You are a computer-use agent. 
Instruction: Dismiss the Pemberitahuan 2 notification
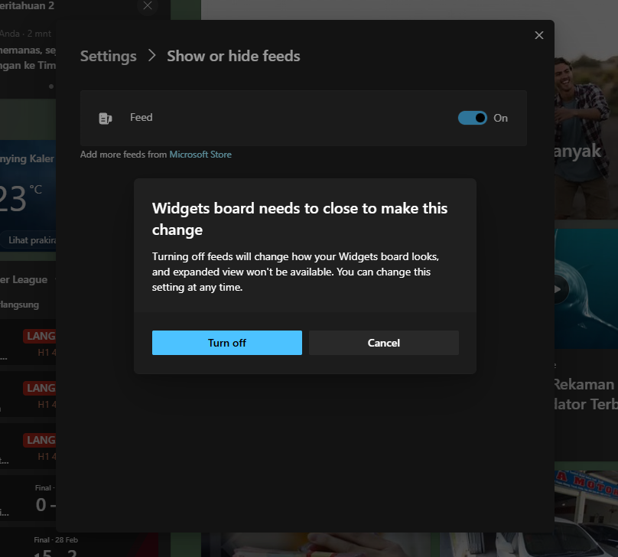[x=148, y=6]
